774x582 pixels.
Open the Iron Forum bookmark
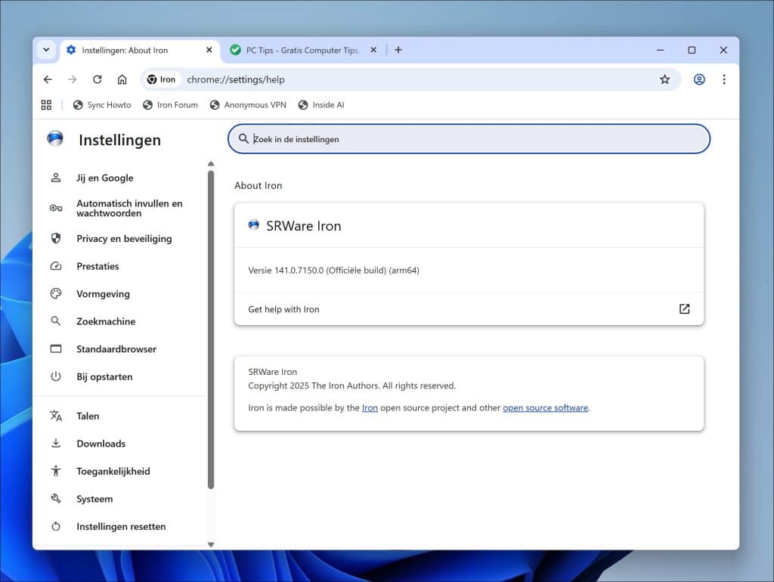(171, 105)
